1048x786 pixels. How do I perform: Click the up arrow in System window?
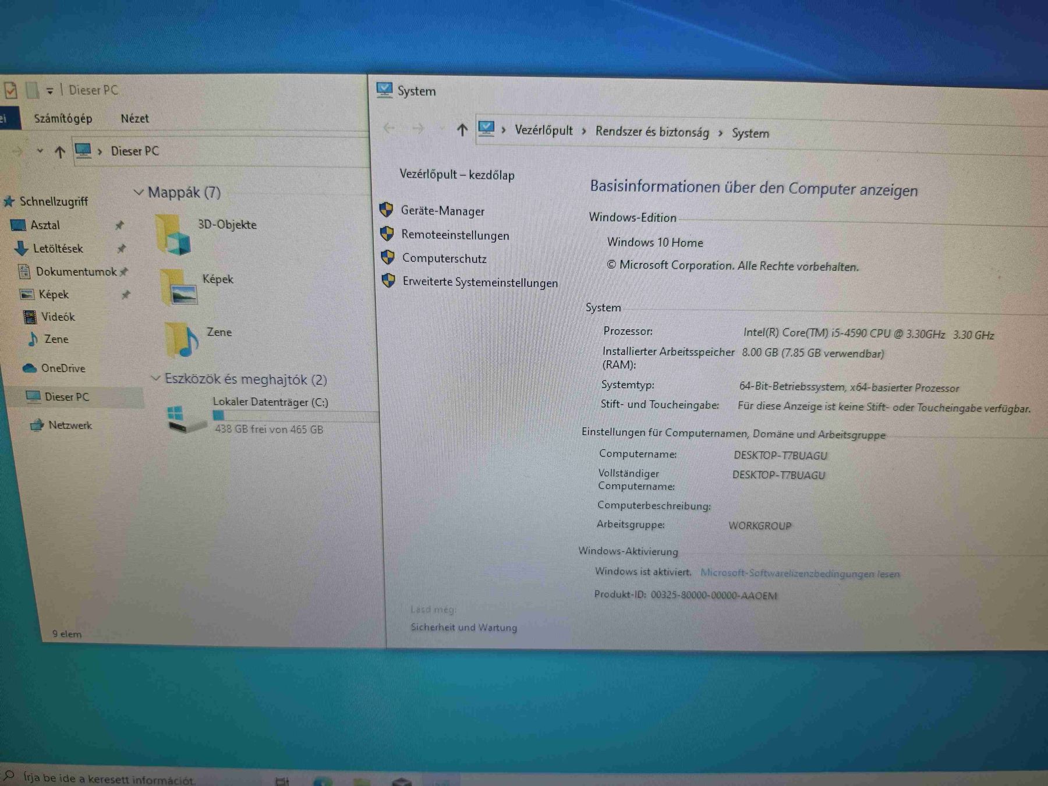(x=462, y=129)
